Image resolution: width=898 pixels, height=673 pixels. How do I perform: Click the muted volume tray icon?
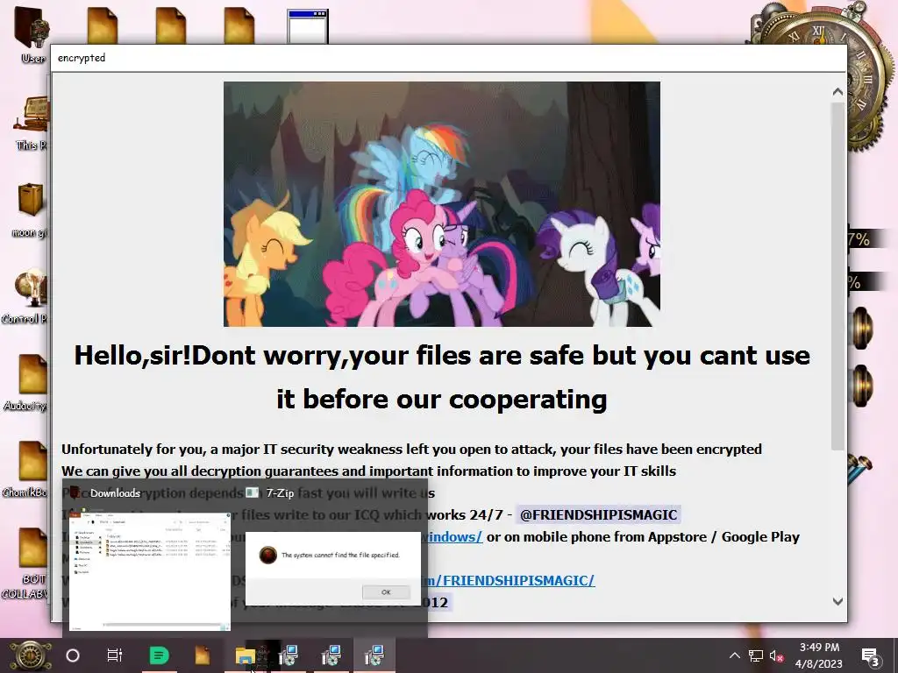click(x=777, y=655)
